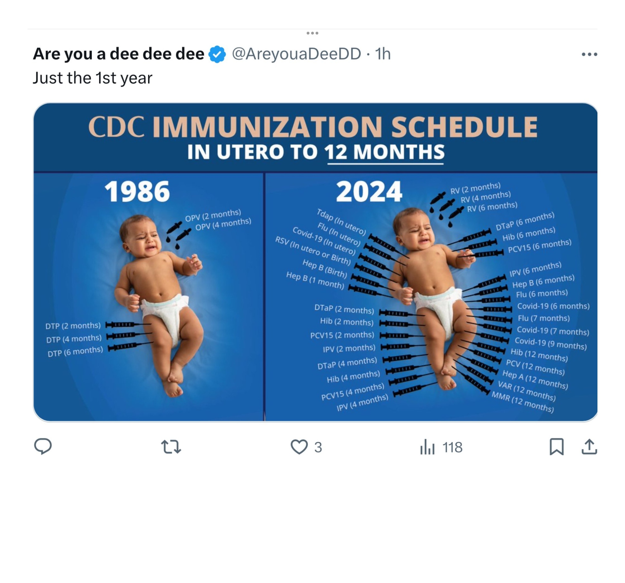Click the blue verified badge

click(x=217, y=54)
